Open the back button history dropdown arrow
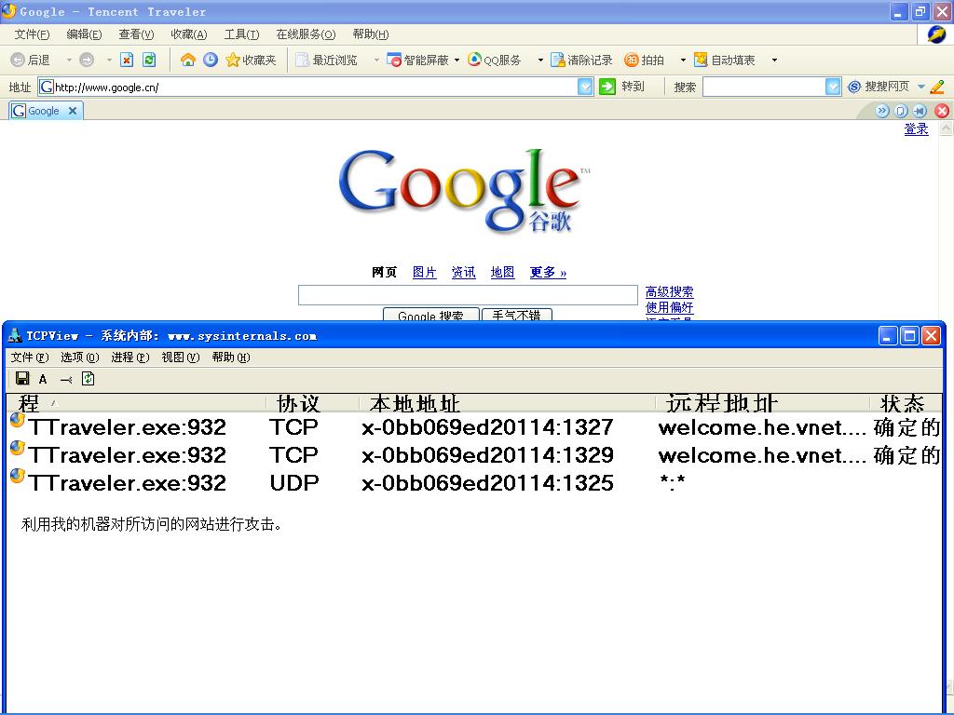The image size is (954, 715). [x=69, y=60]
